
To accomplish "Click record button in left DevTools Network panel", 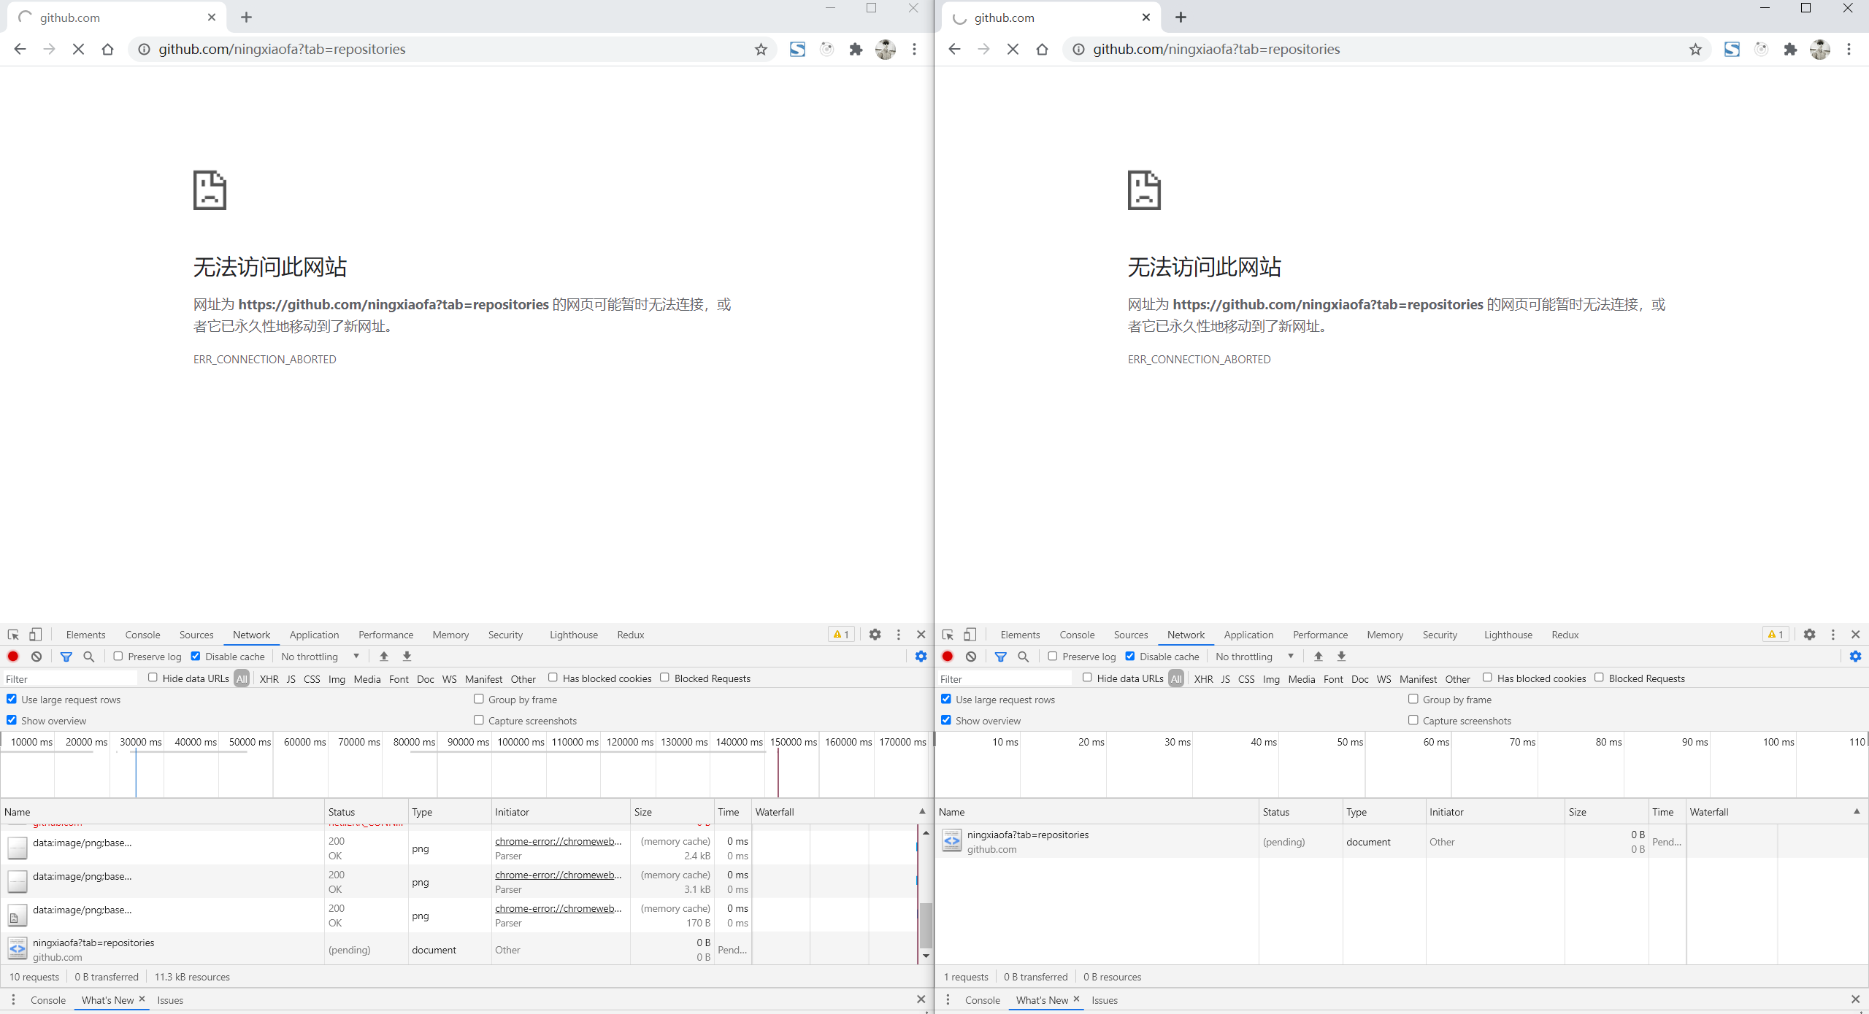I will pos(13,657).
